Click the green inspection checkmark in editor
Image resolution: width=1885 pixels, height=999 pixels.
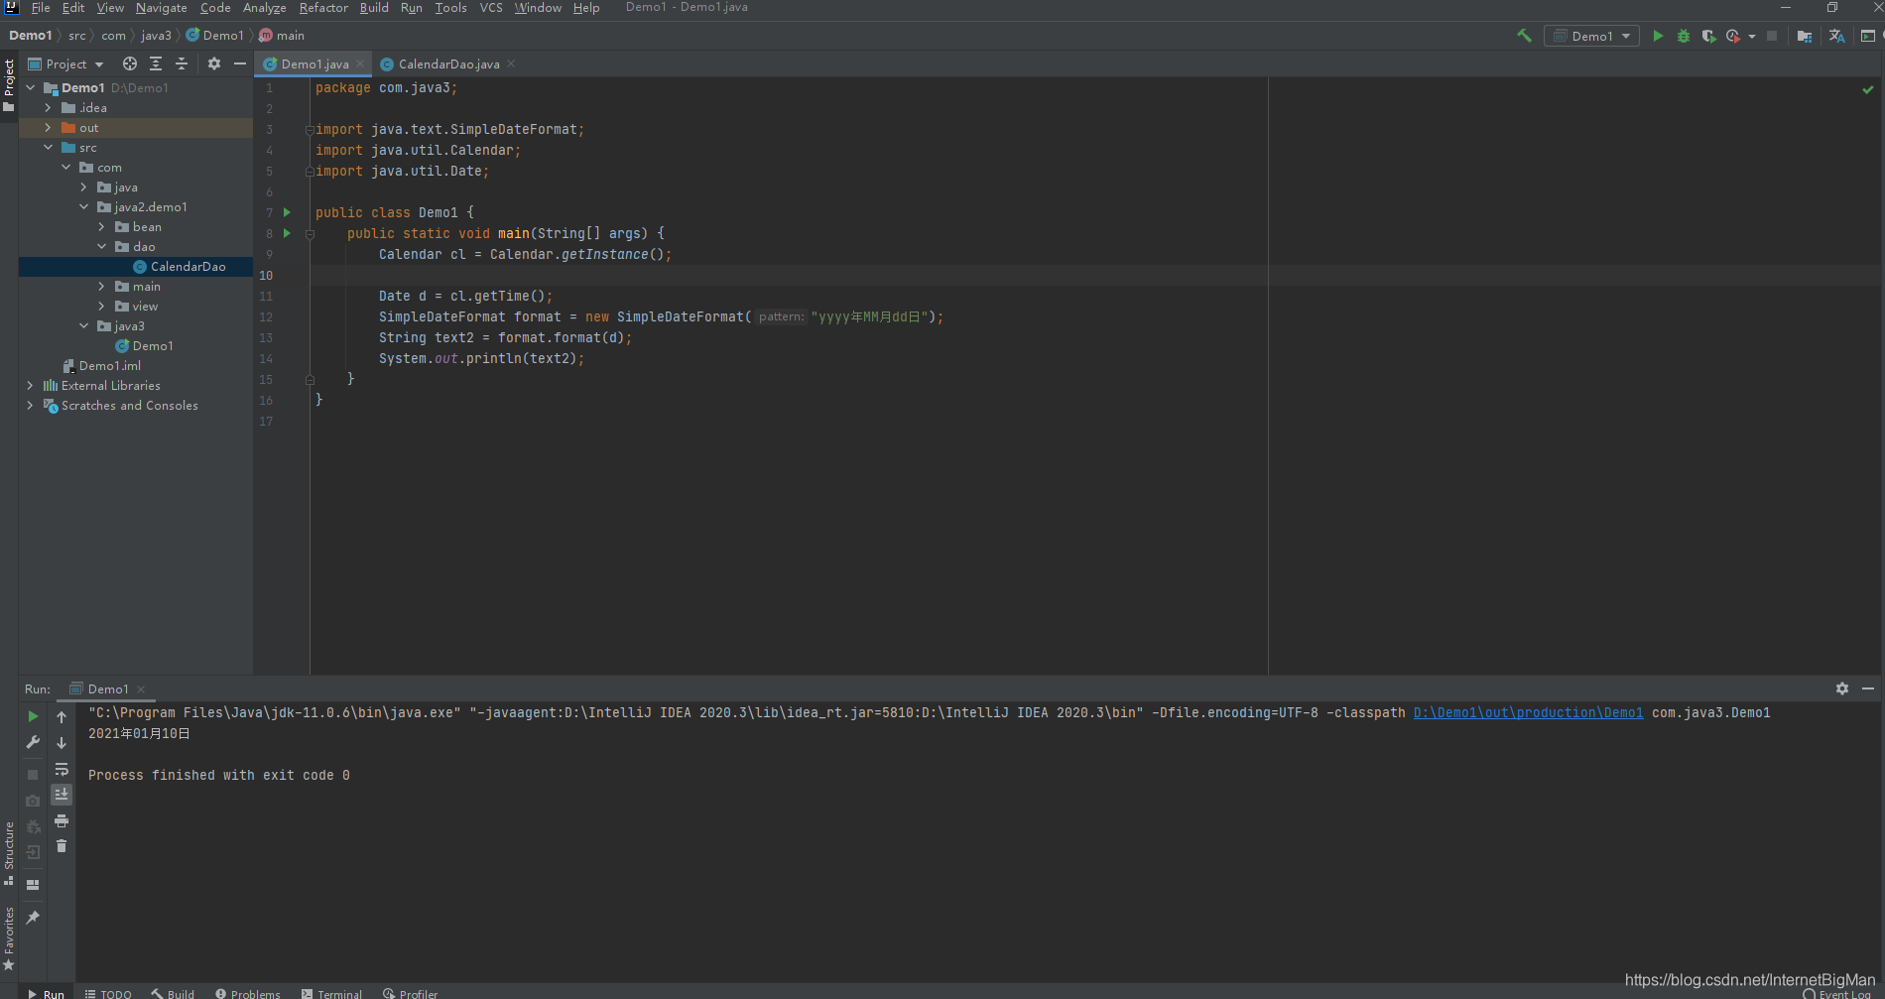click(1868, 89)
